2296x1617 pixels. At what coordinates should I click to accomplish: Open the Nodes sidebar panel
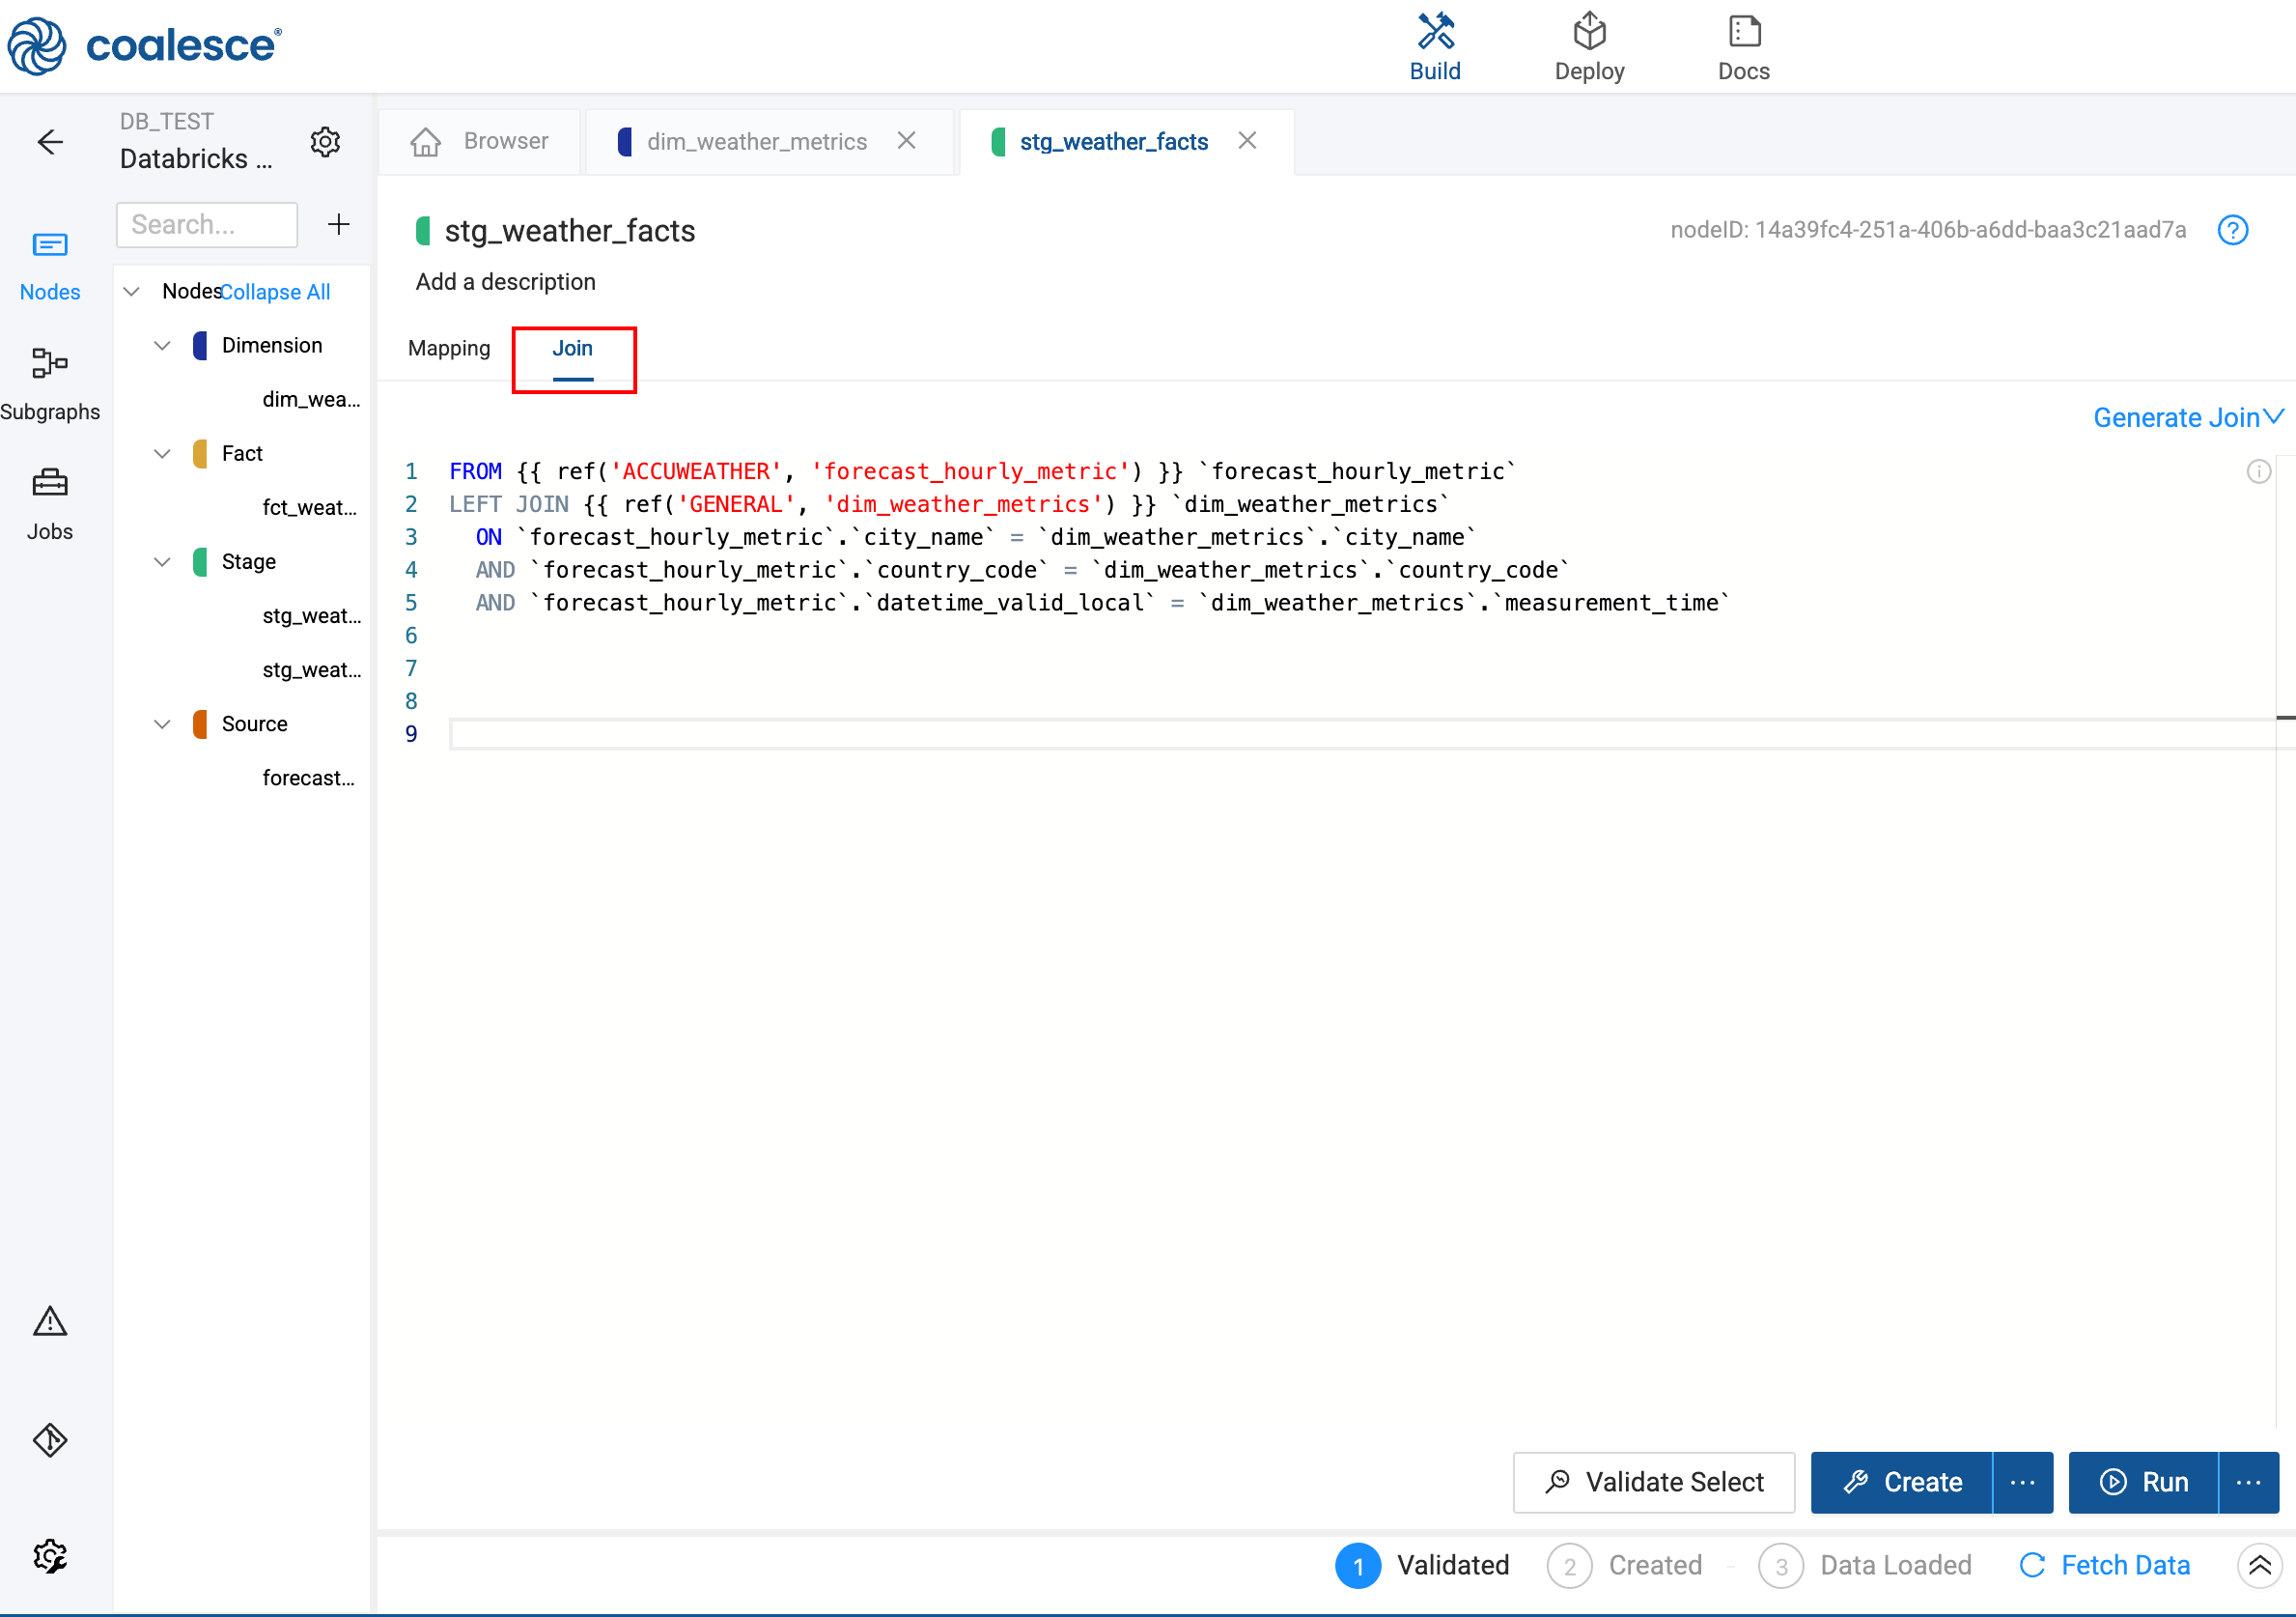[x=50, y=267]
